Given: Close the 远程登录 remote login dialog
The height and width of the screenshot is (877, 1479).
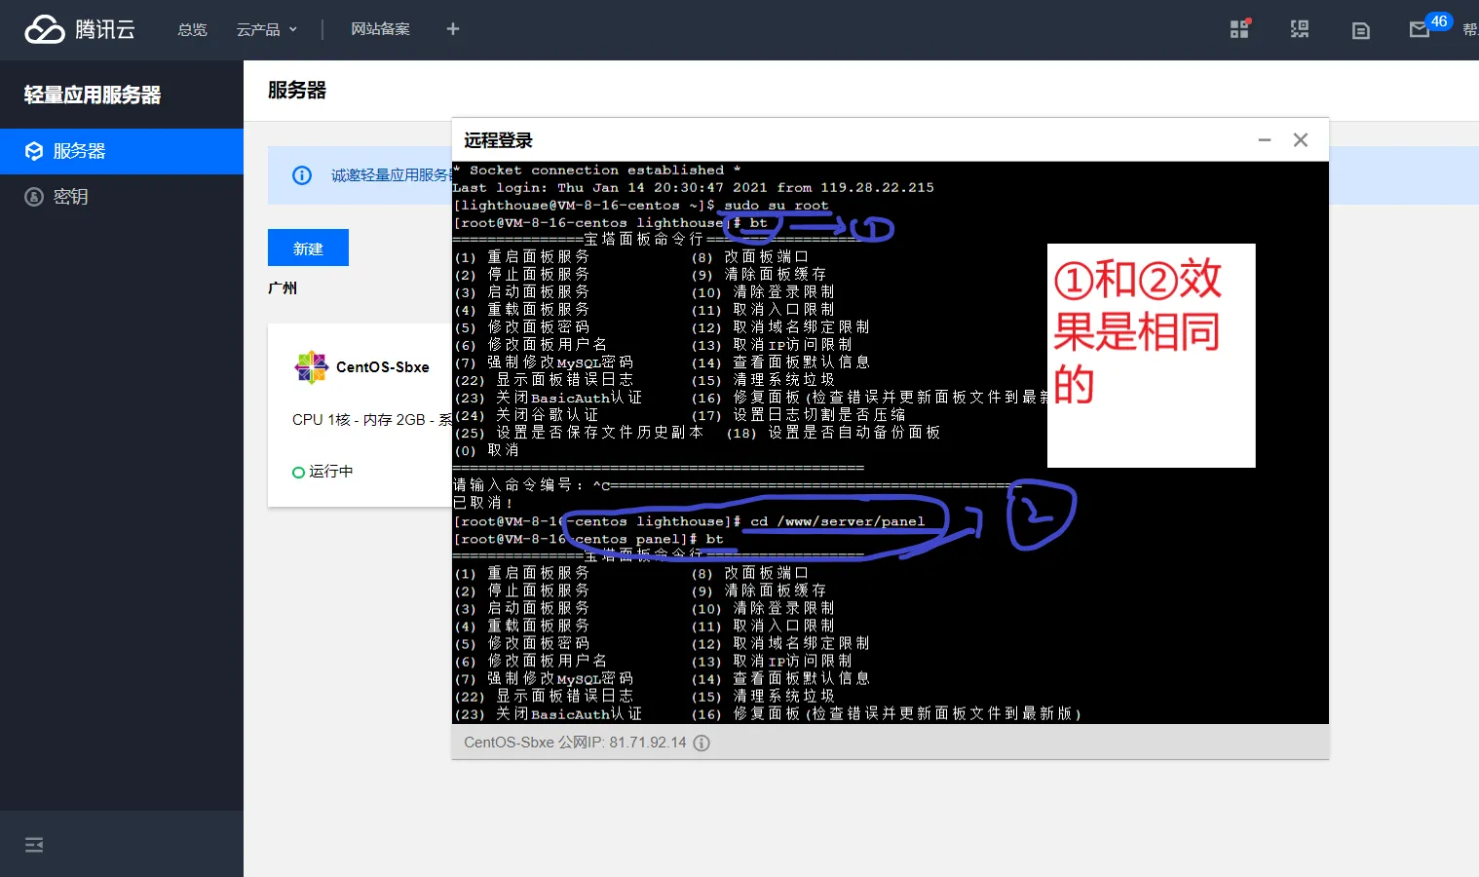Looking at the screenshot, I should tap(1300, 140).
